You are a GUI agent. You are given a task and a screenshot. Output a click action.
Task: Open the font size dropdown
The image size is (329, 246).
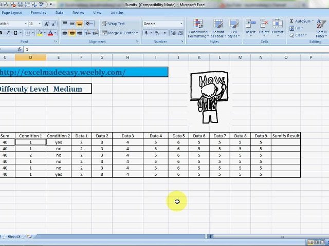pos(40,24)
